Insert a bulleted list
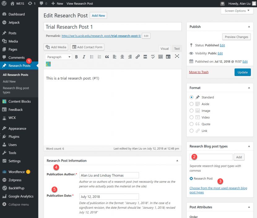Screen dimensions: 257x218 (91, 56)
